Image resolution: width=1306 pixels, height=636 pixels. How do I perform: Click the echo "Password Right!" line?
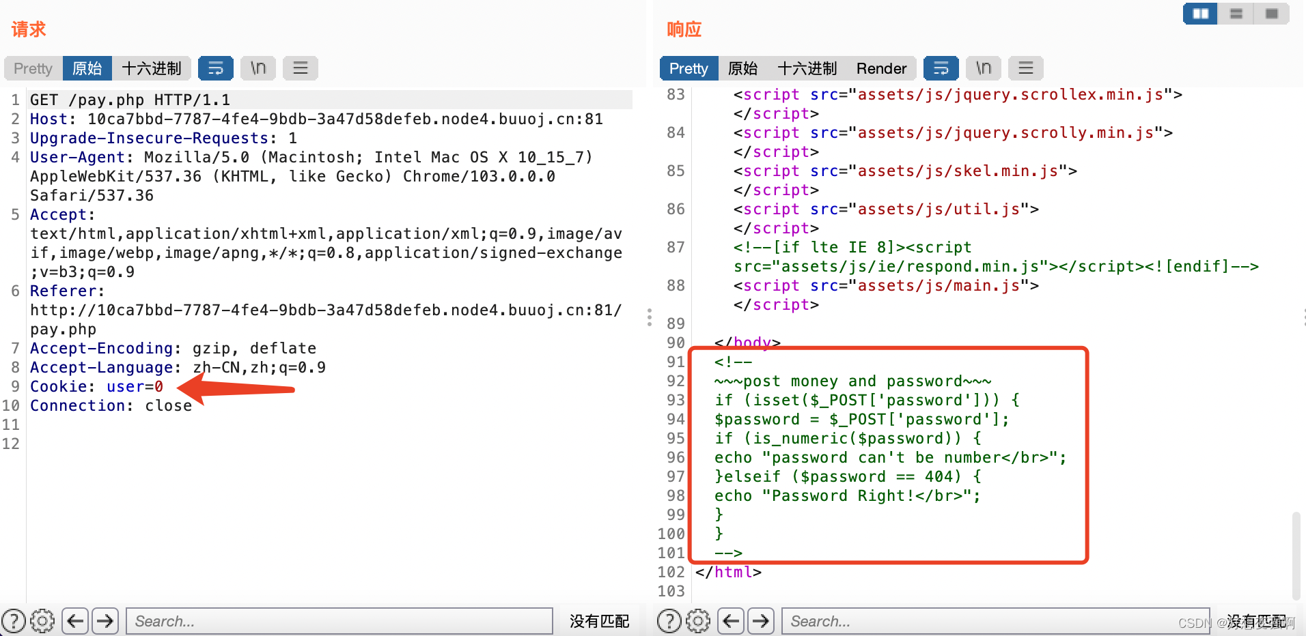pos(848,495)
